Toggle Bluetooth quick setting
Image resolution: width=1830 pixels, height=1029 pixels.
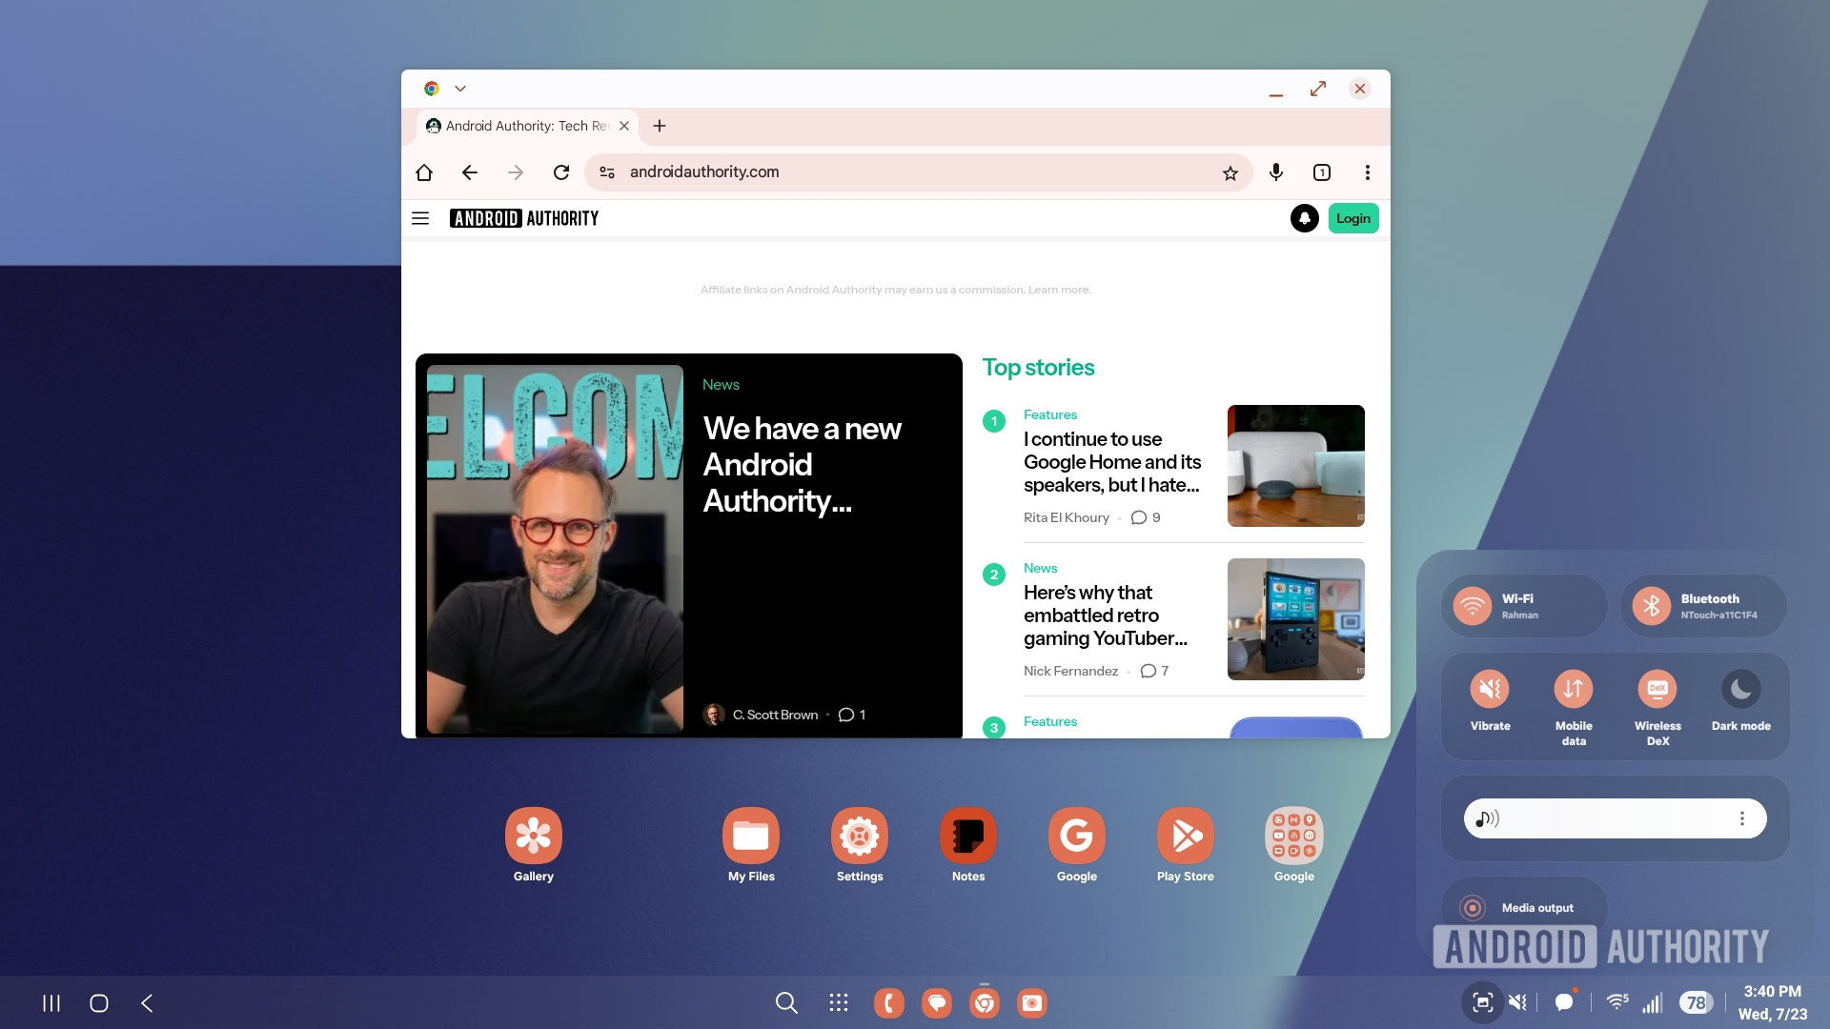(1652, 606)
